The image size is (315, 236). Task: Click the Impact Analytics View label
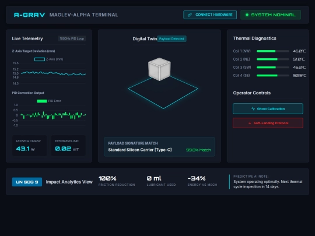tap(69, 182)
